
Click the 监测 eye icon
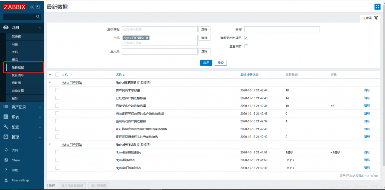click(x=6, y=28)
